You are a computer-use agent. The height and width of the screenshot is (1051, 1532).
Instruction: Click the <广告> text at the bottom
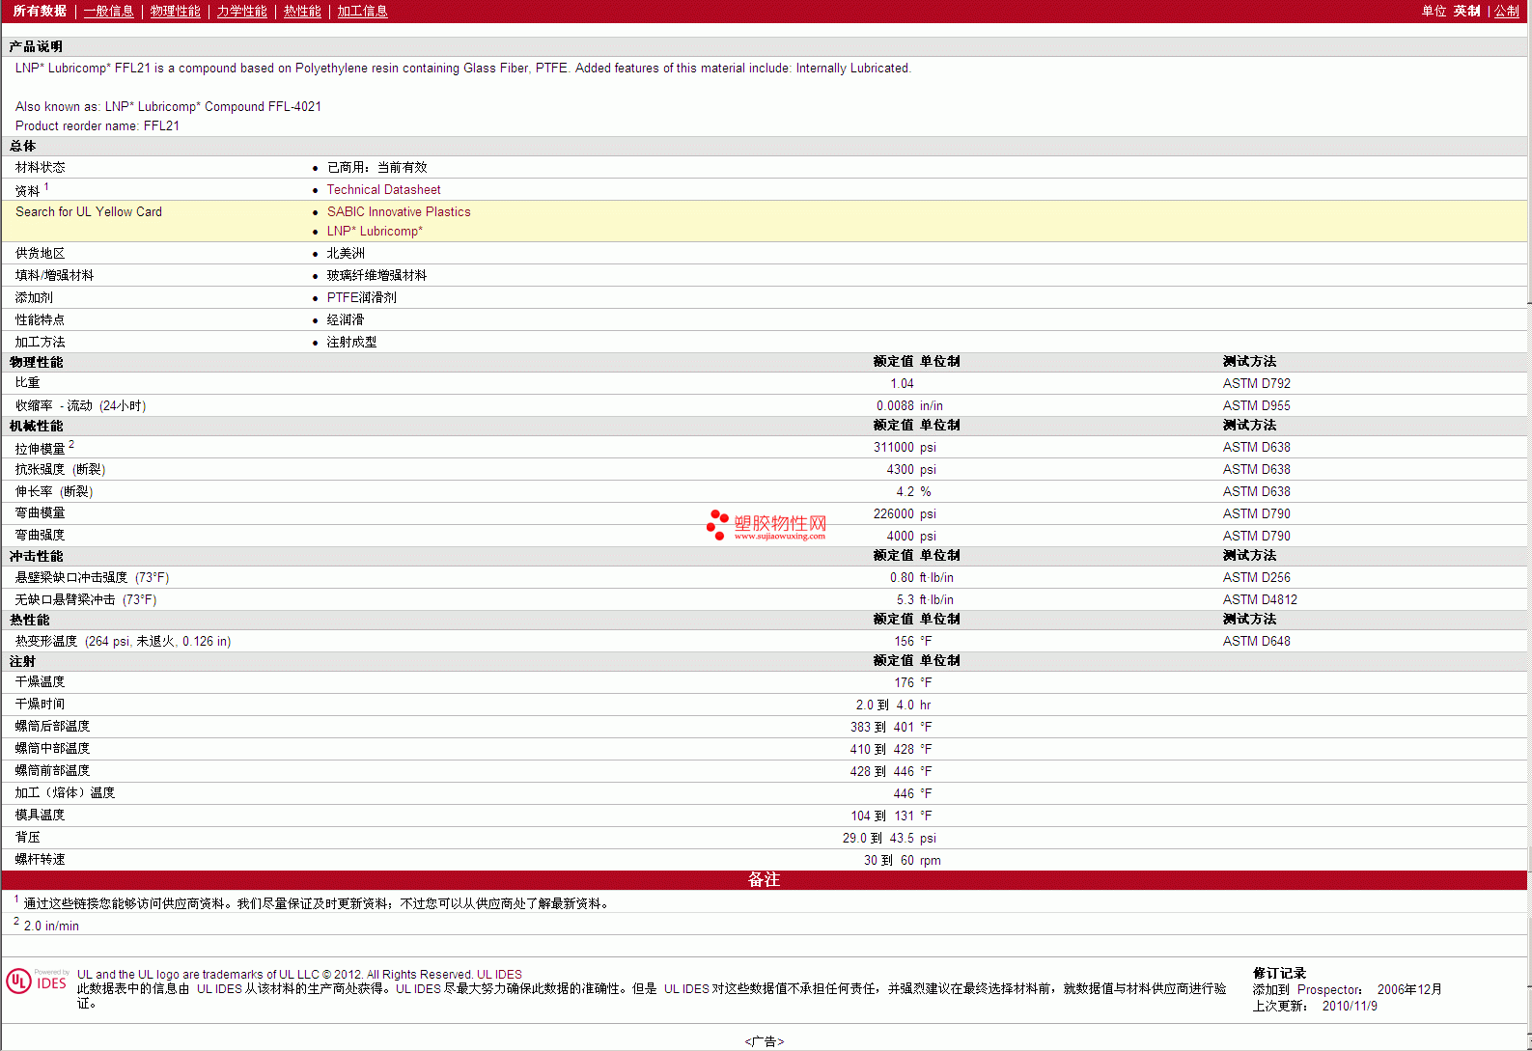(765, 1042)
